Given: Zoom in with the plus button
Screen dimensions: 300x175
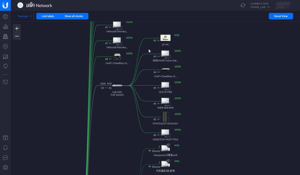Looking at the screenshot, I should (x=17, y=28).
